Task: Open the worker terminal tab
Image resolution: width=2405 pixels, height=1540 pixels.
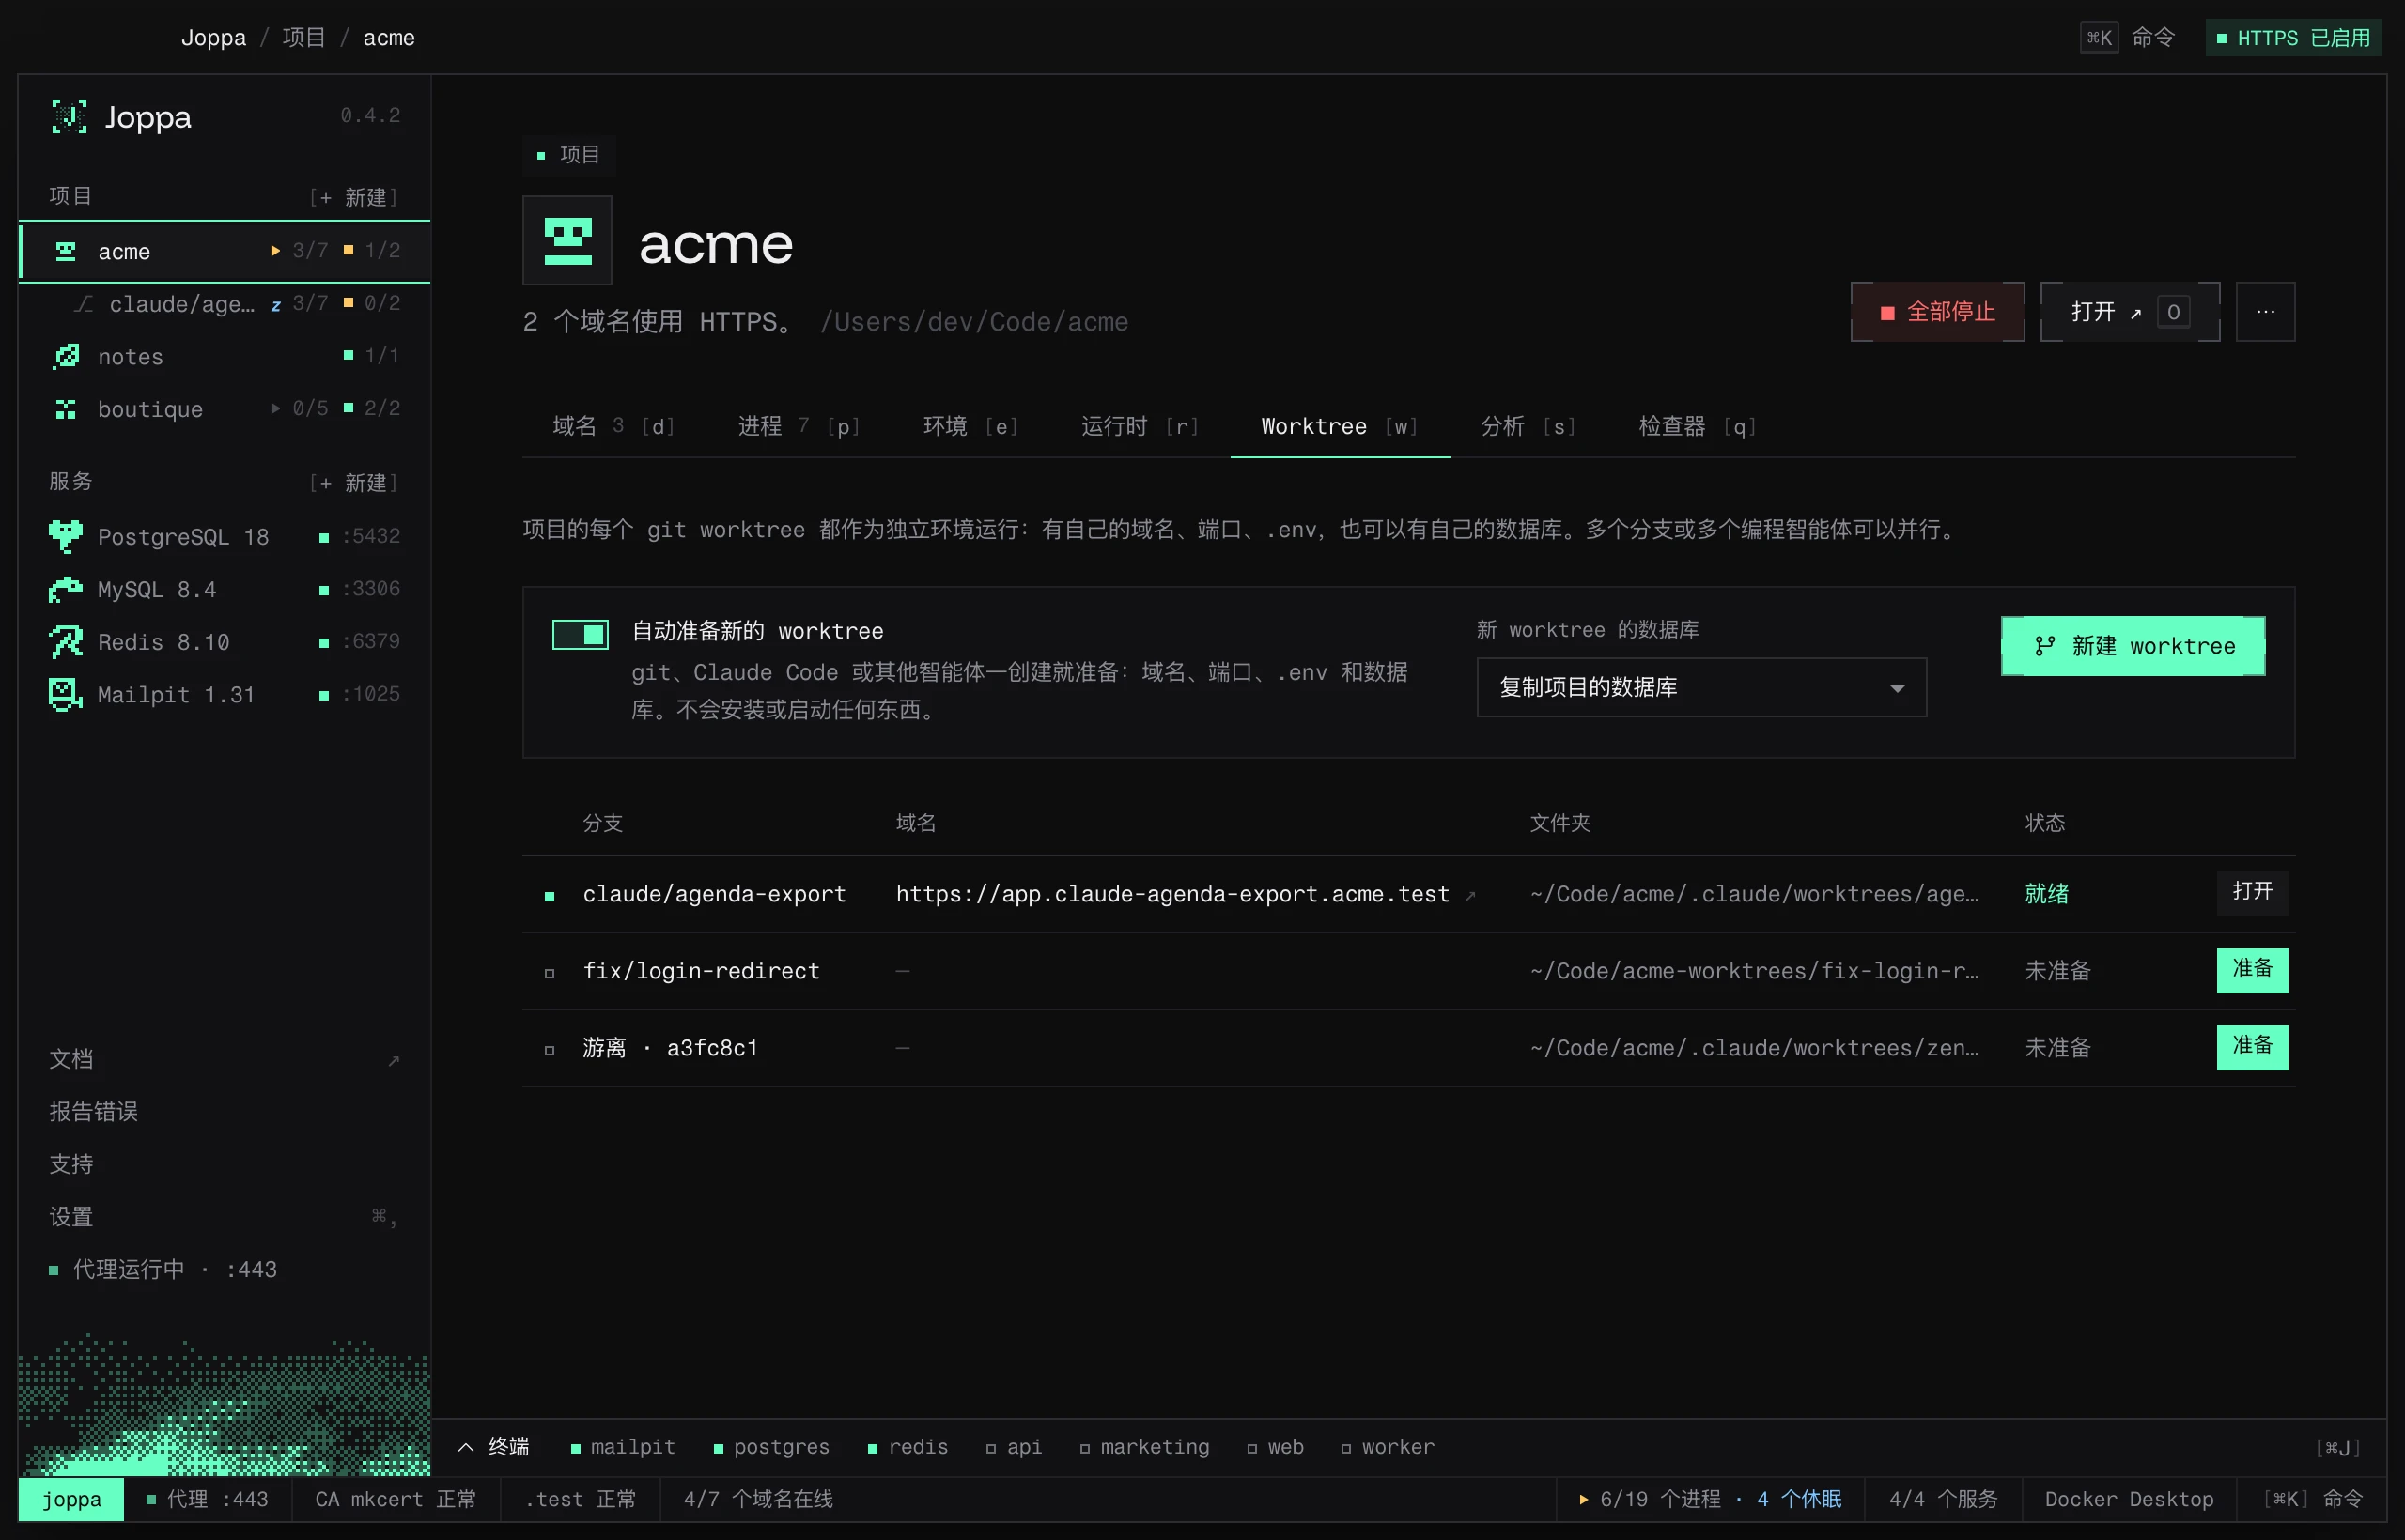Action: point(1388,1447)
